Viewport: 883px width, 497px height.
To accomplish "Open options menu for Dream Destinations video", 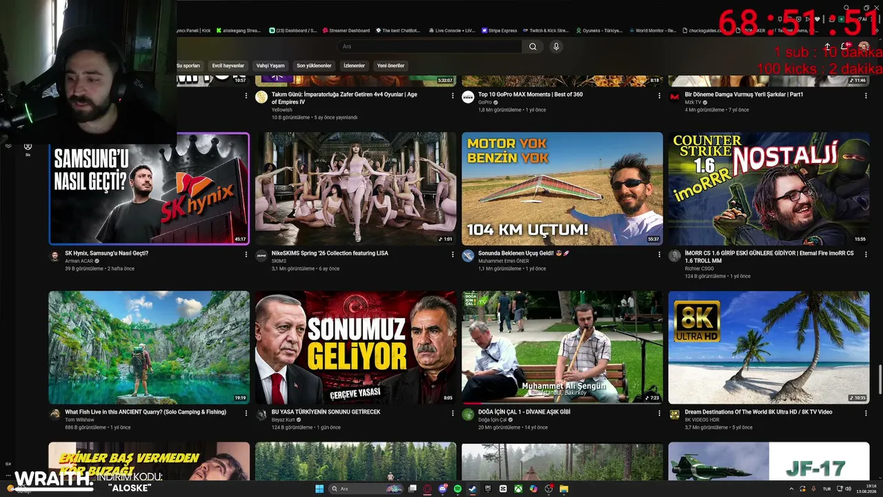I will [865, 413].
